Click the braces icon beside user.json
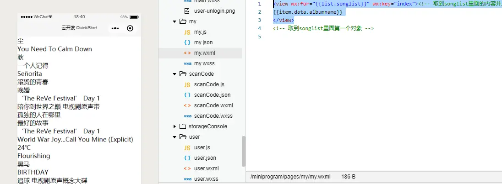The width and height of the screenshot is (502, 184). point(188,158)
